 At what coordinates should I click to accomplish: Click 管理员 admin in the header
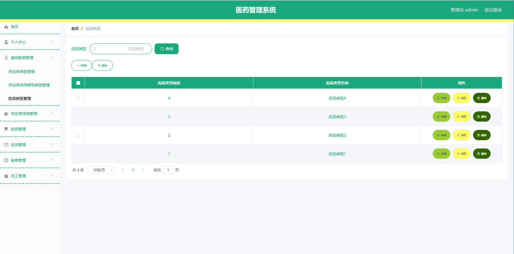[x=464, y=10]
